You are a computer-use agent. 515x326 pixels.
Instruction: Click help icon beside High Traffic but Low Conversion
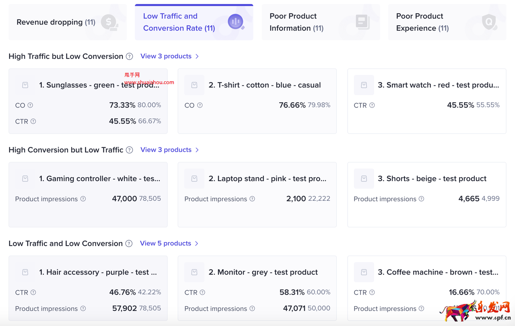pyautogui.click(x=129, y=56)
